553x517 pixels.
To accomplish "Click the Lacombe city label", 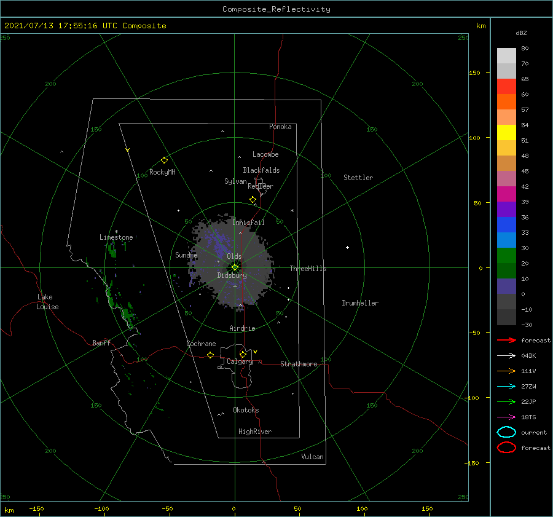I will click(265, 154).
